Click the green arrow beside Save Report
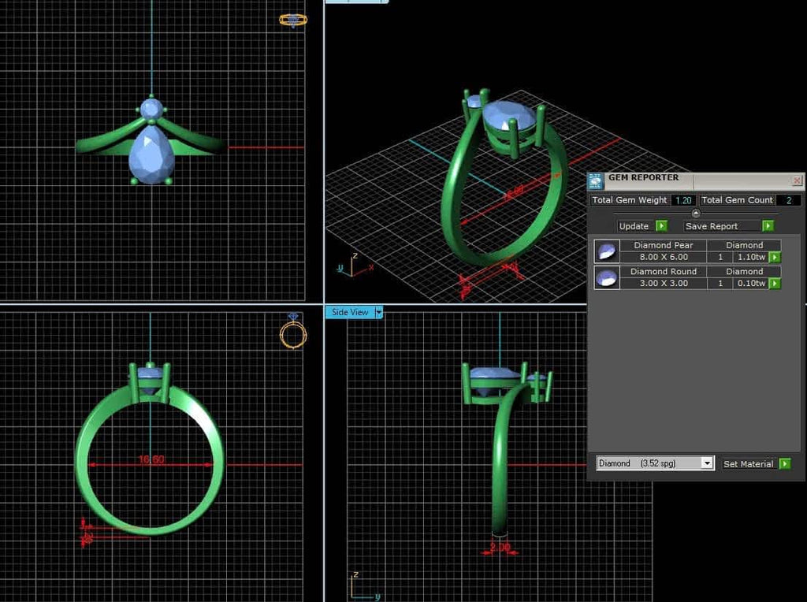Image resolution: width=807 pixels, height=602 pixels. coord(768,225)
